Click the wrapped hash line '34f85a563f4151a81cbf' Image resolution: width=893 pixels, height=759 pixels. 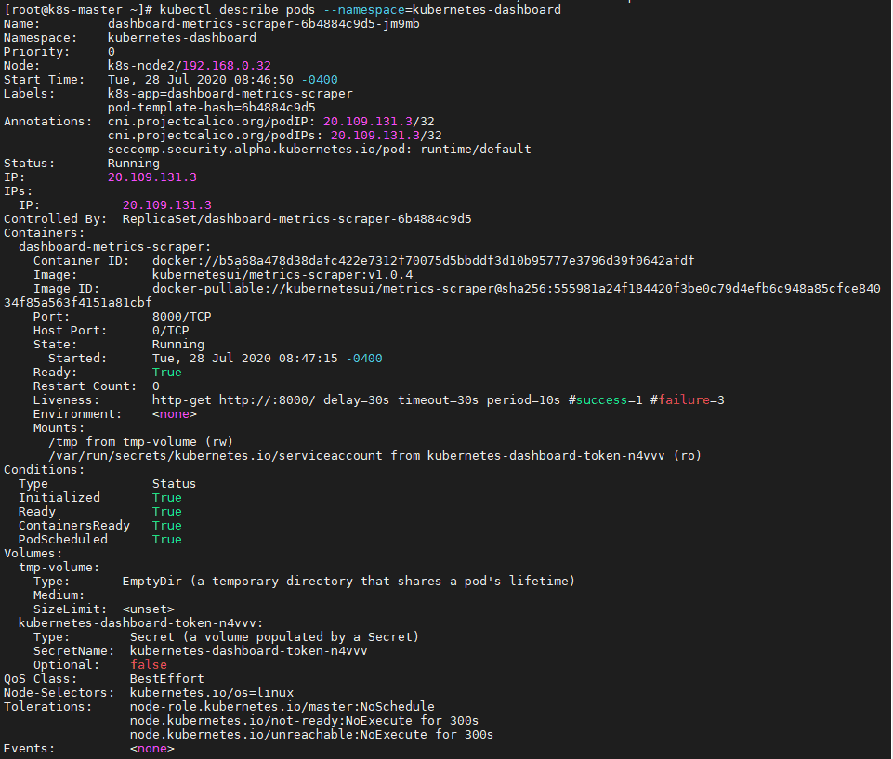(77, 302)
